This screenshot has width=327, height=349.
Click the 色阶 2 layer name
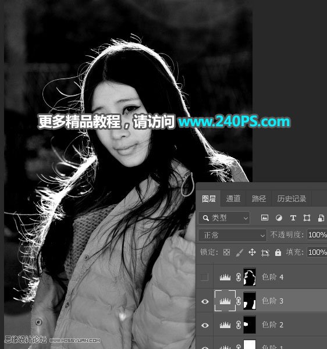pyautogui.click(x=272, y=325)
